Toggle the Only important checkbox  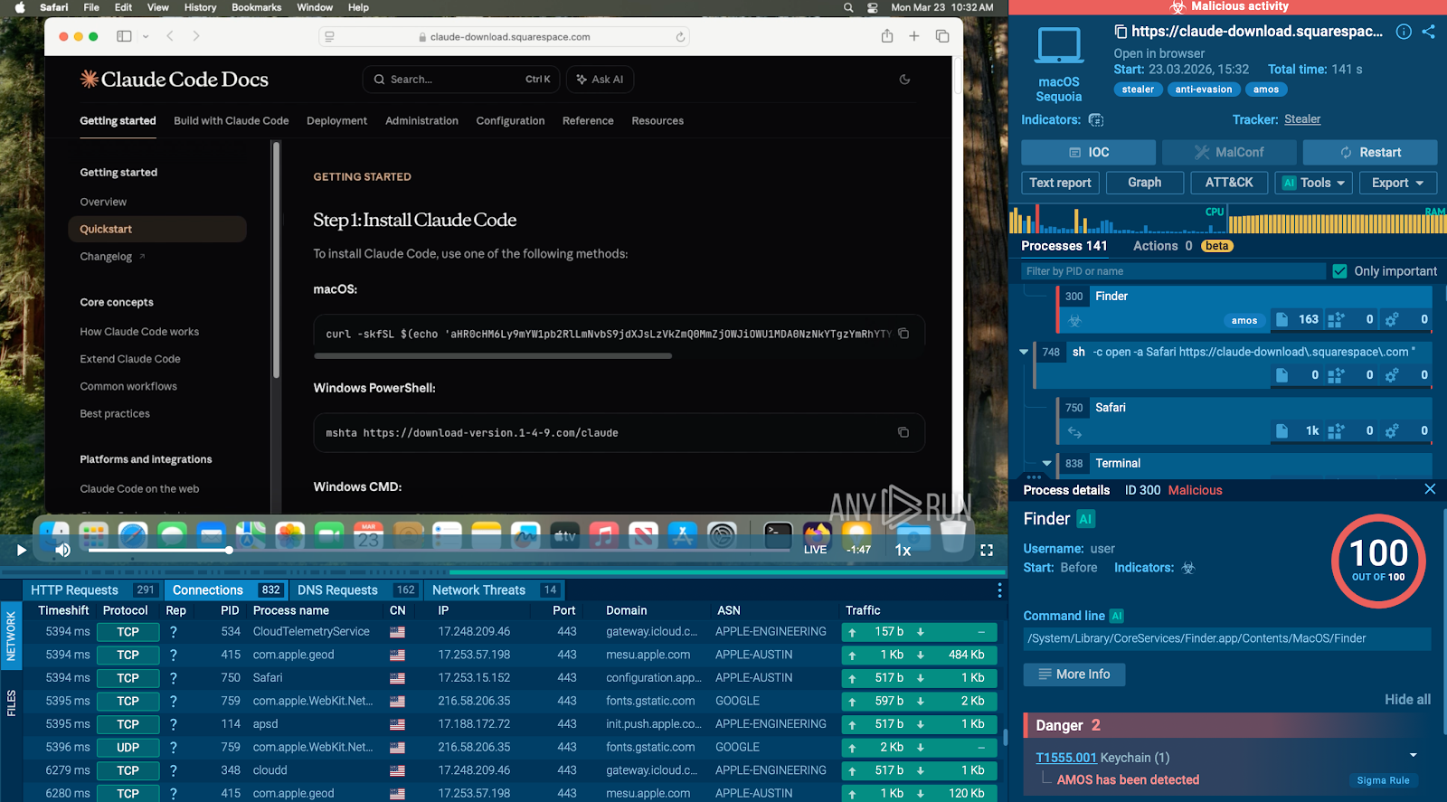[1340, 271]
